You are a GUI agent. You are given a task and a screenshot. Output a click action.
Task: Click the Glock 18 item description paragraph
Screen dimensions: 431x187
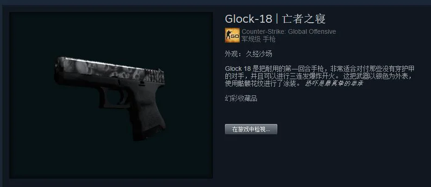(x=320, y=76)
